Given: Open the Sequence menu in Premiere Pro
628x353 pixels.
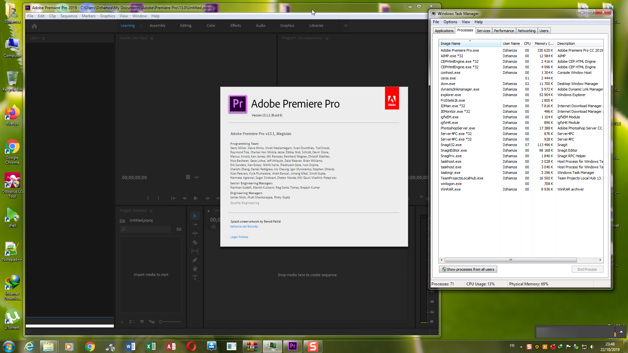Looking at the screenshot, I should pyautogui.click(x=69, y=16).
